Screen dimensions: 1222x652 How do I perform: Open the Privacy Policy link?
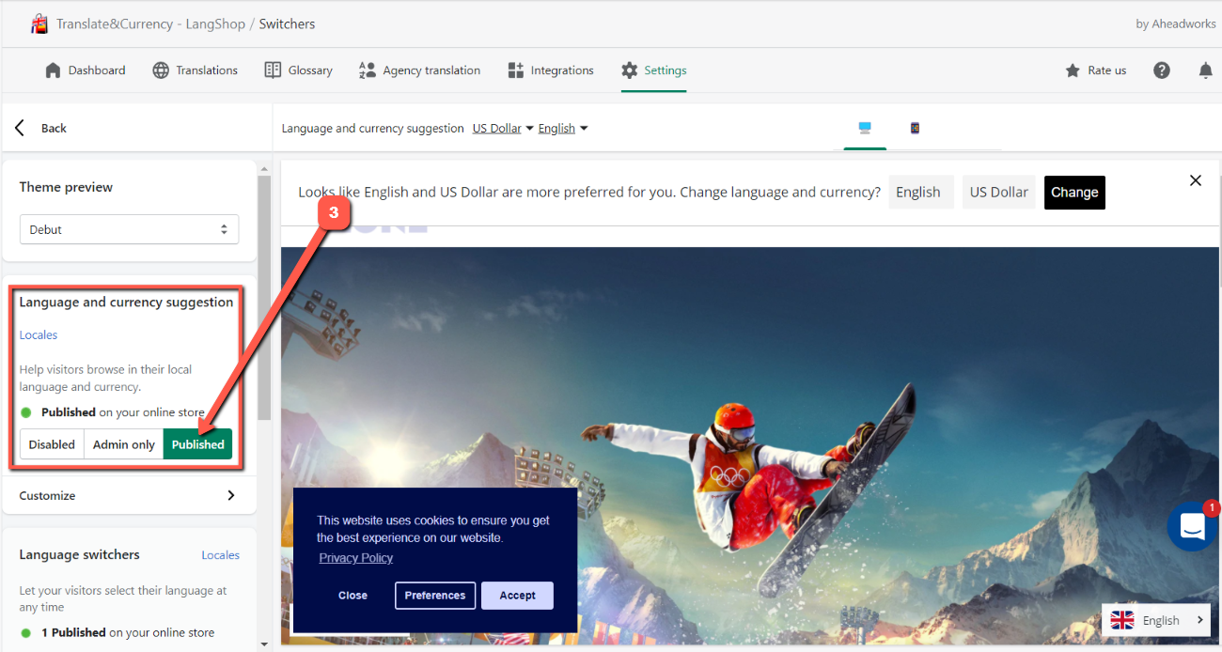pos(355,558)
